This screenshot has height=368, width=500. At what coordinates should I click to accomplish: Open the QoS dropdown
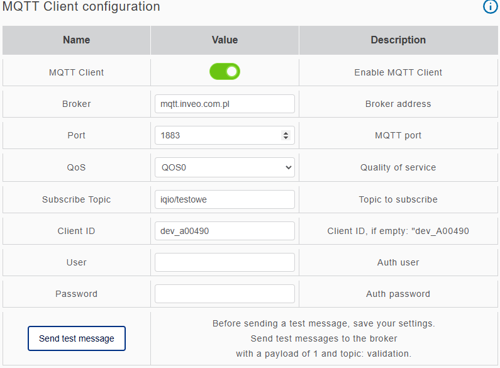click(x=225, y=167)
